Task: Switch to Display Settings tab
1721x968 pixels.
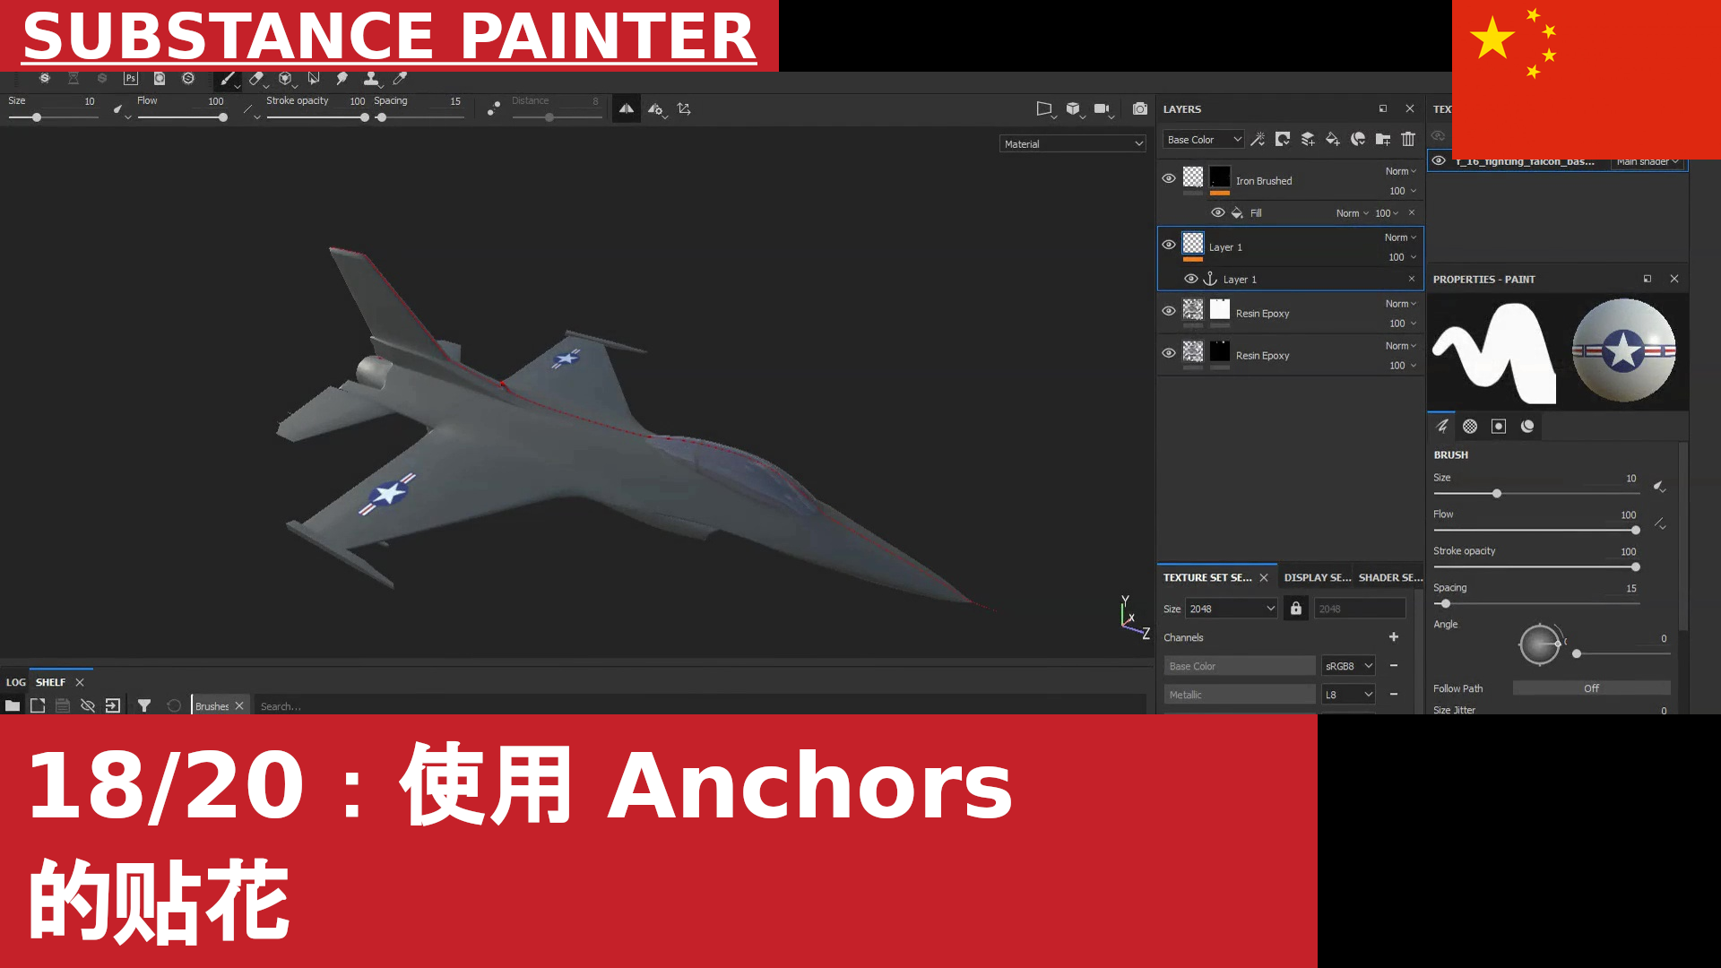Action: (x=1317, y=578)
